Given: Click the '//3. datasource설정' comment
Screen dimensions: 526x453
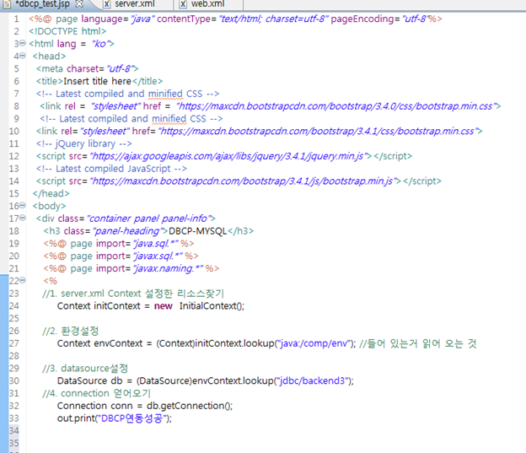Looking at the screenshot, I should [85, 369].
